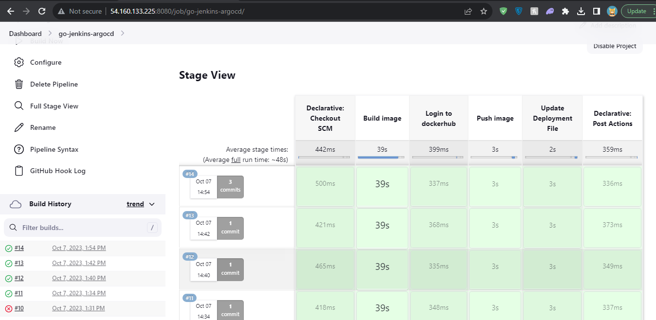Click the #14 badge in Stage View

pyautogui.click(x=190, y=174)
